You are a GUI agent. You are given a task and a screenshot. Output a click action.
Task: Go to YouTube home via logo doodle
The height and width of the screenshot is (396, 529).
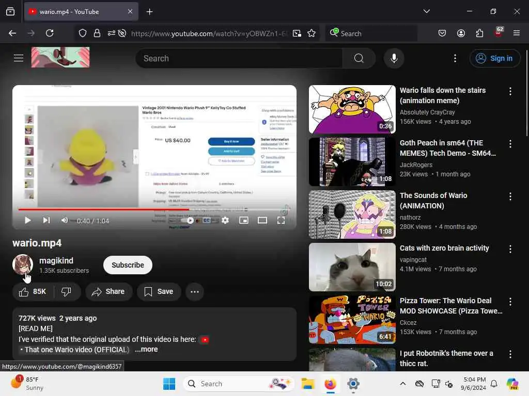tap(60, 57)
